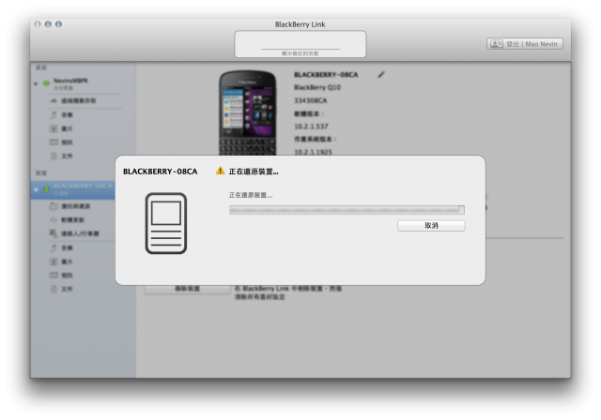Collapse the BLACKBERRY-08CA device tree
This screenshot has width=601, height=420.
click(x=36, y=189)
